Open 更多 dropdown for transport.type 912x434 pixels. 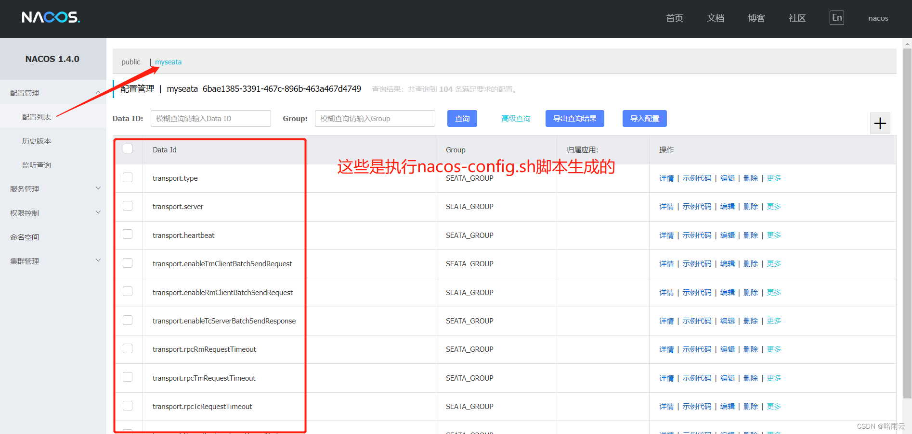point(774,178)
